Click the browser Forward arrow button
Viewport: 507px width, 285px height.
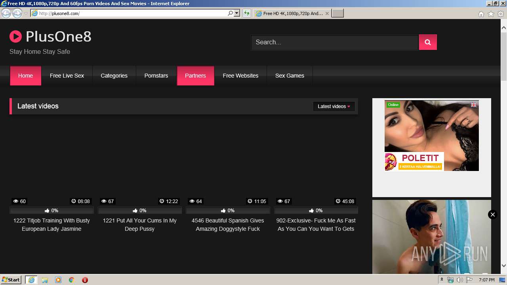pos(17,13)
